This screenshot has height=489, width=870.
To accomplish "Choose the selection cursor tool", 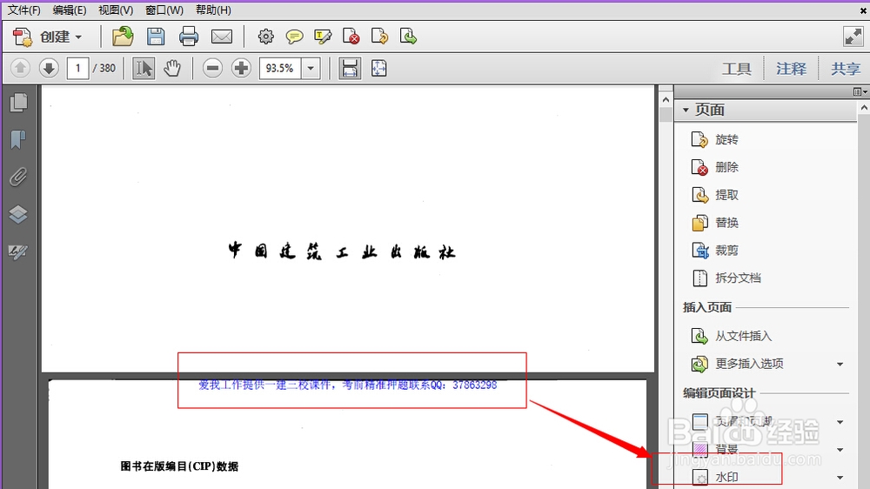I will [x=144, y=68].
